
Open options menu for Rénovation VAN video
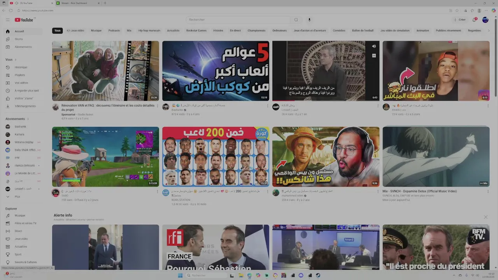[158, 106]
